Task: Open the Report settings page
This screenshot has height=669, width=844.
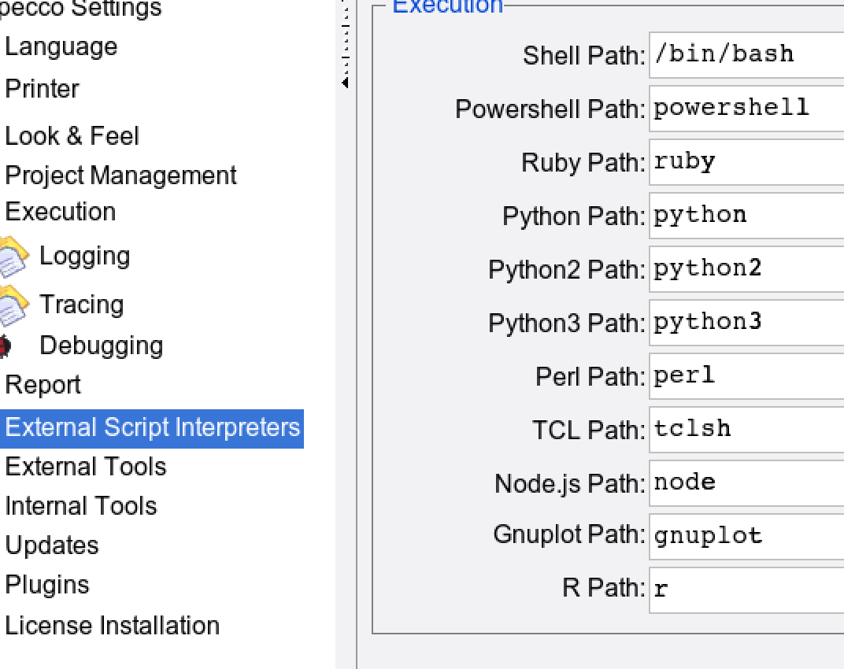Action: [43, 385]
